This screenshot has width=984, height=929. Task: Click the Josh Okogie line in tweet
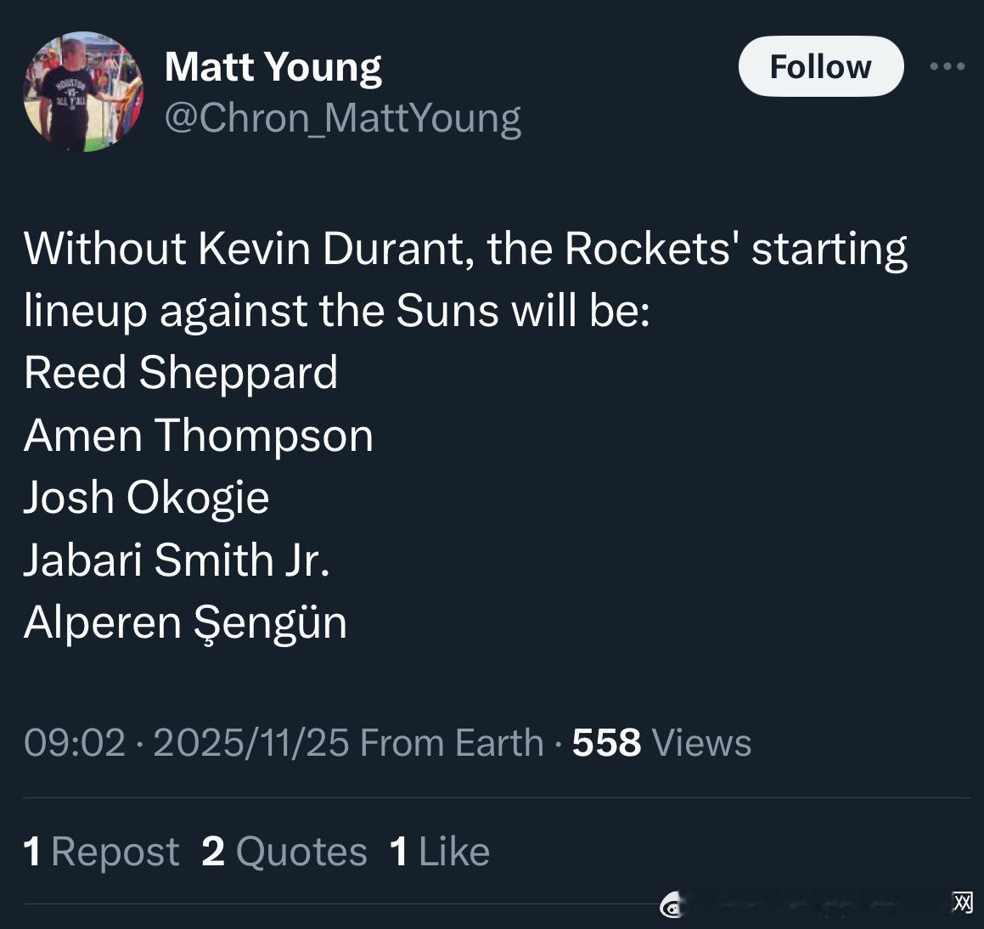pyautogui.click(x=146, y=497)
